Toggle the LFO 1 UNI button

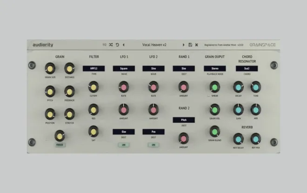pos(124,145)
